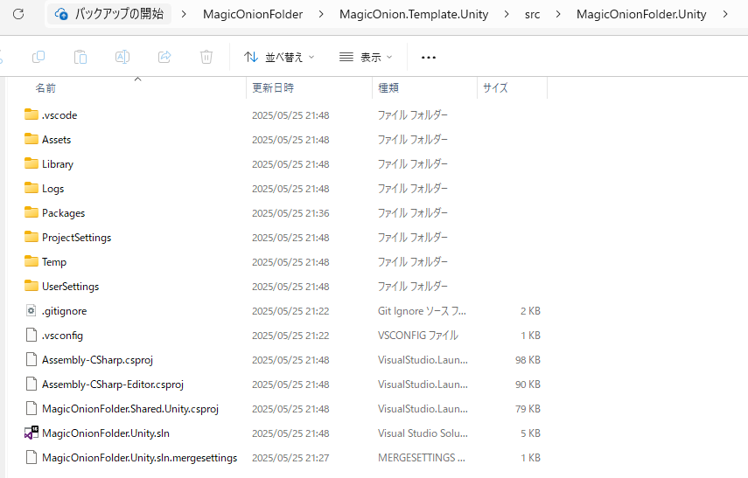Go to MagicOnion.Template.Unity in the breadcrumb
Image resolution: width=748 pixels, height=478 pixels.
(414, 14)
